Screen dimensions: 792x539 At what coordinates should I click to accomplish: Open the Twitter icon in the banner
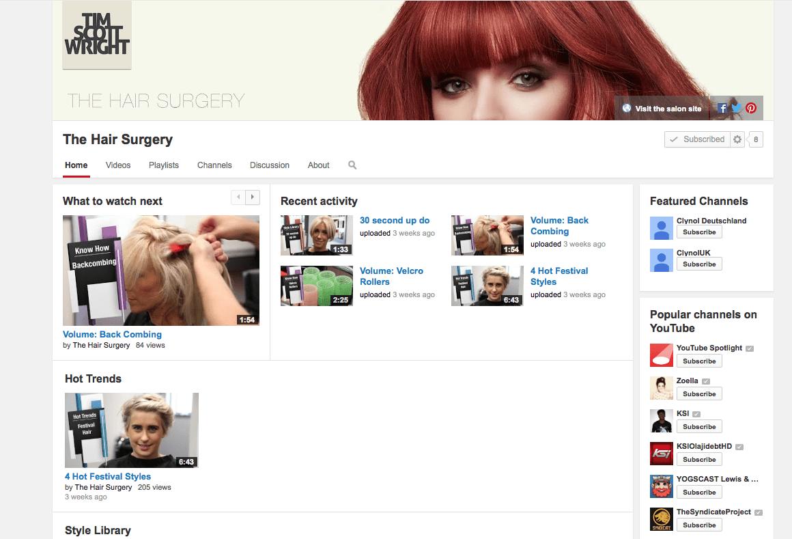click(737, 108)
